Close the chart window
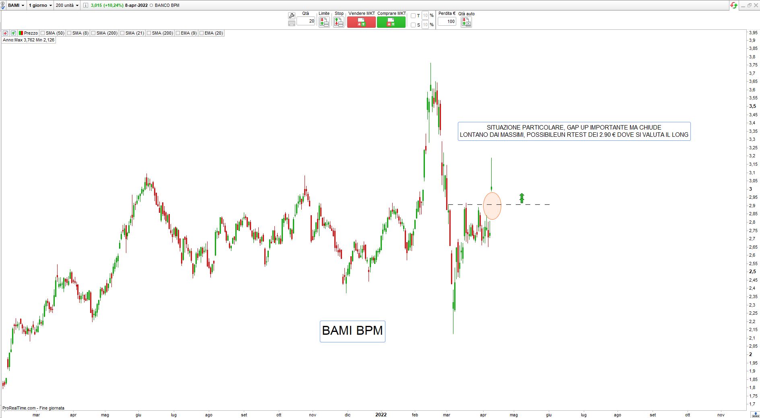760x418 pixels. pyautogui.click(x=756, y=5)
